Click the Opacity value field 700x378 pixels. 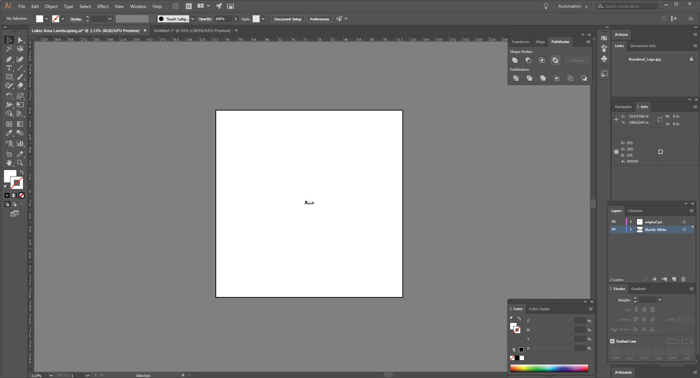point(223,19)
